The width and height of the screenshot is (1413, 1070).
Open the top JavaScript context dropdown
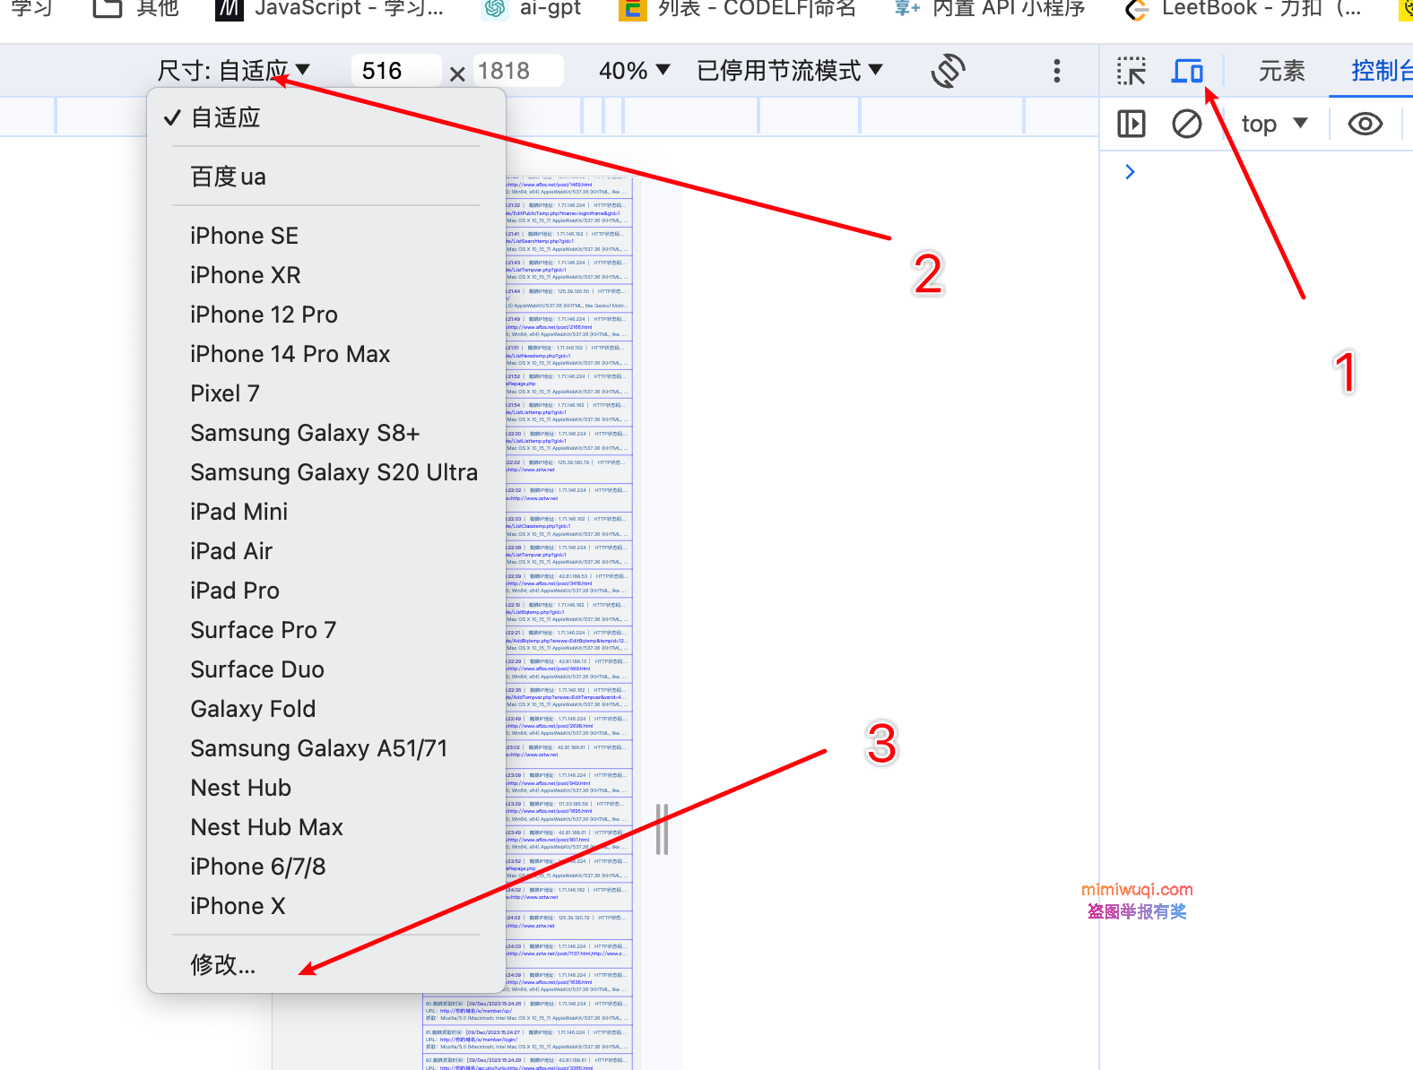coord(1274,124)
